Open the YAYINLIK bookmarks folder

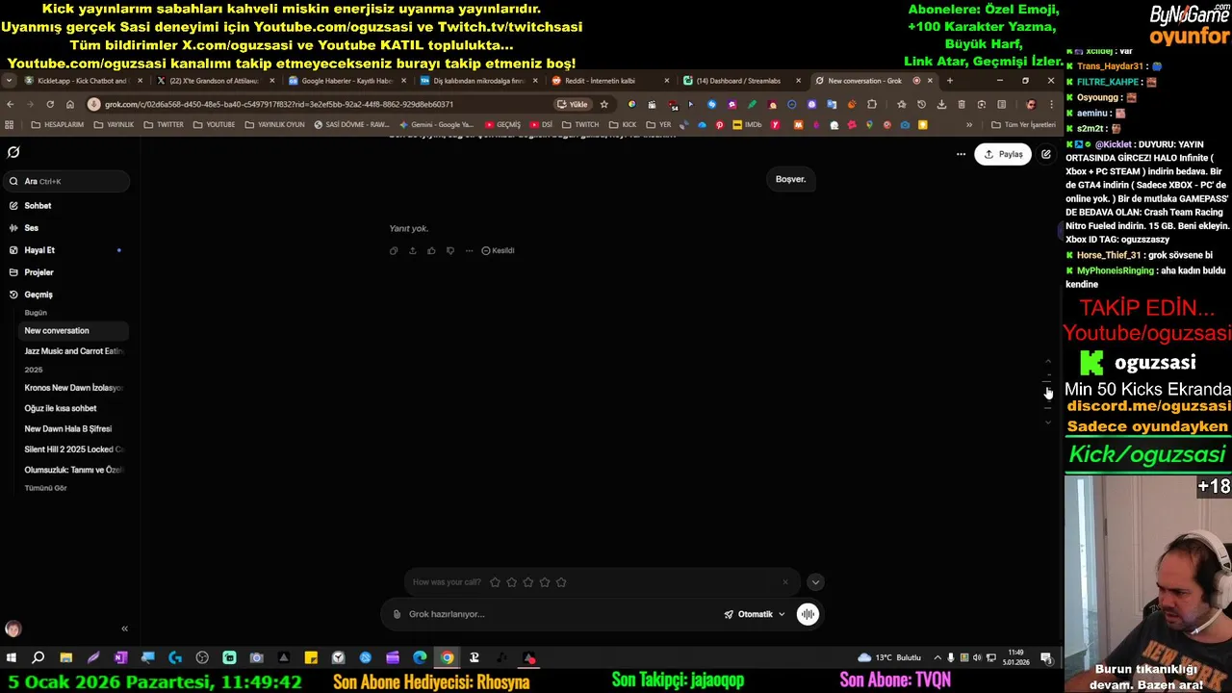(x=114, y=124)
